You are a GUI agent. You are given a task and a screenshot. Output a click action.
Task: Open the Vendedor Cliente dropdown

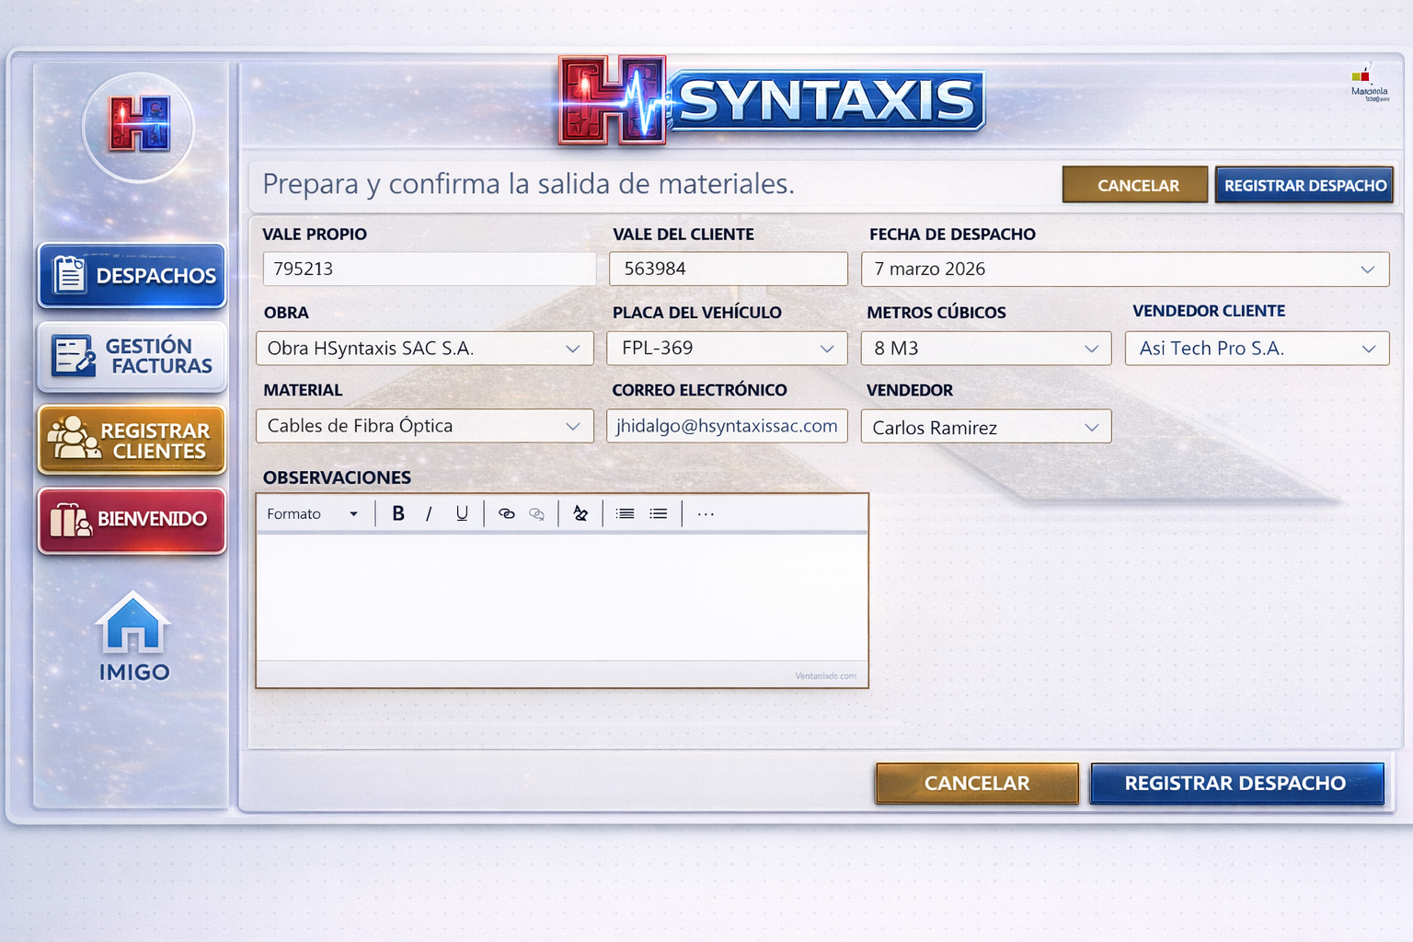tap(1369, 348)
